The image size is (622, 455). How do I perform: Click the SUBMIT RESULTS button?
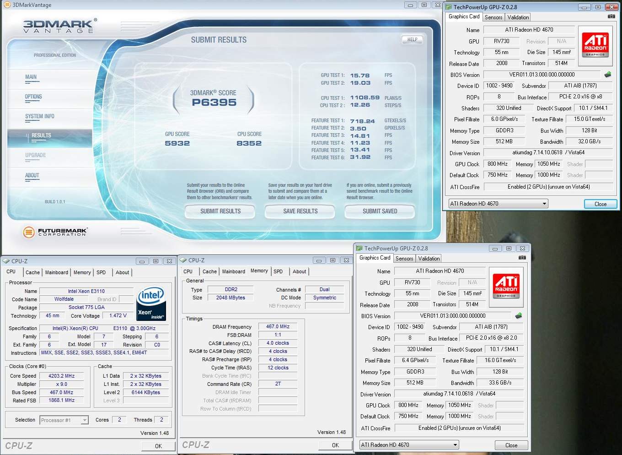(x=220, y=211)
